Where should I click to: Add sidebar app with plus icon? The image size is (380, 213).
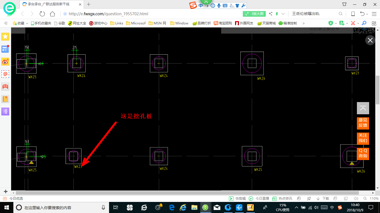(x=6, y=191)
